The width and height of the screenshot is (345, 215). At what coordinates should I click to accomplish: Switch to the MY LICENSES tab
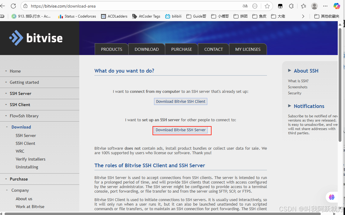click(x=248, y=49)
